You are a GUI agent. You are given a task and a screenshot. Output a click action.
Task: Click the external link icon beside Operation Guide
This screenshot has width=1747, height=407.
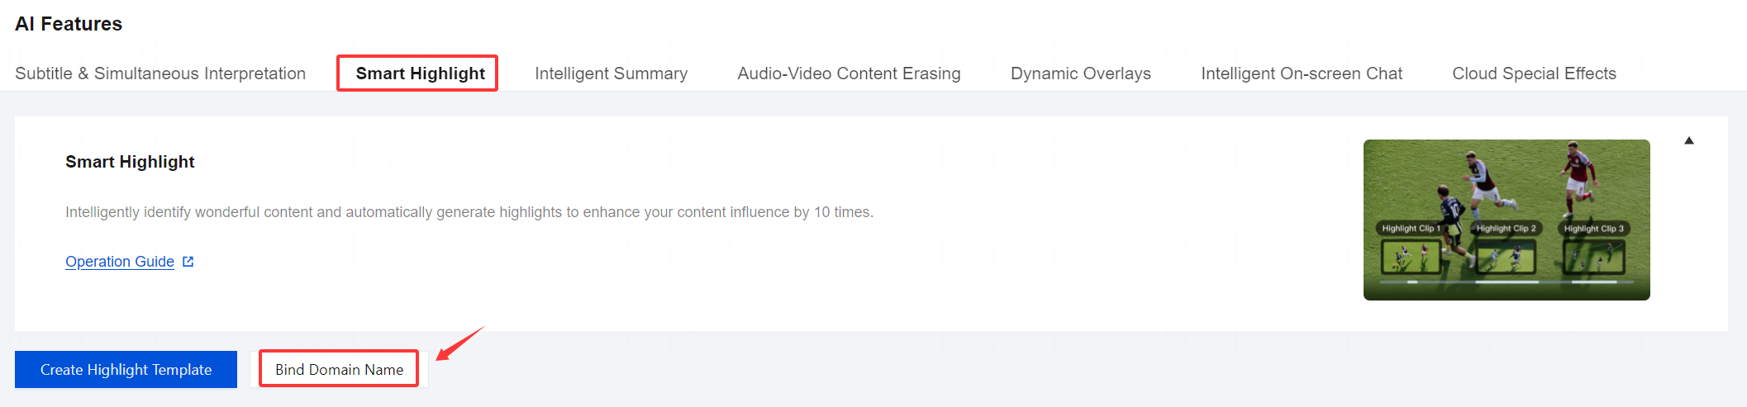(x=188, y=262)
